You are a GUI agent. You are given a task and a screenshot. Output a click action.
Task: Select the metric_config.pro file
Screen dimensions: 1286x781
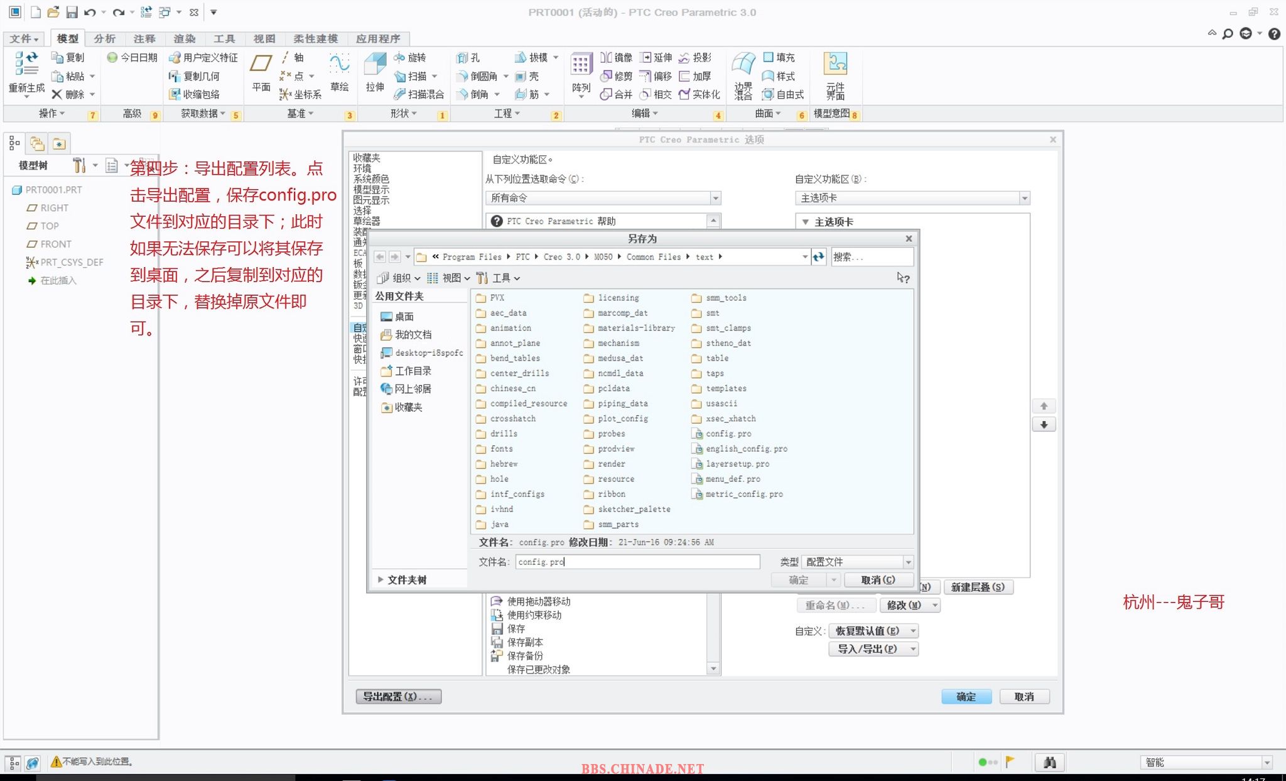pyautogui.click(x=737, y=494)
